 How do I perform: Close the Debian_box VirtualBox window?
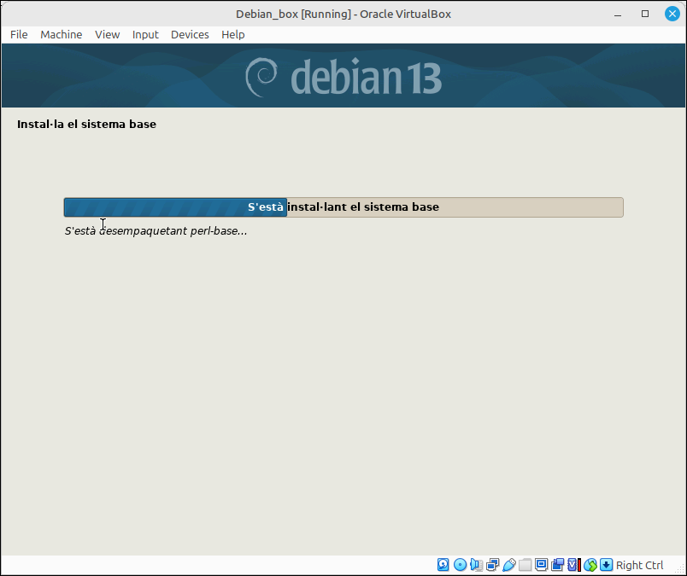[672, 14]
